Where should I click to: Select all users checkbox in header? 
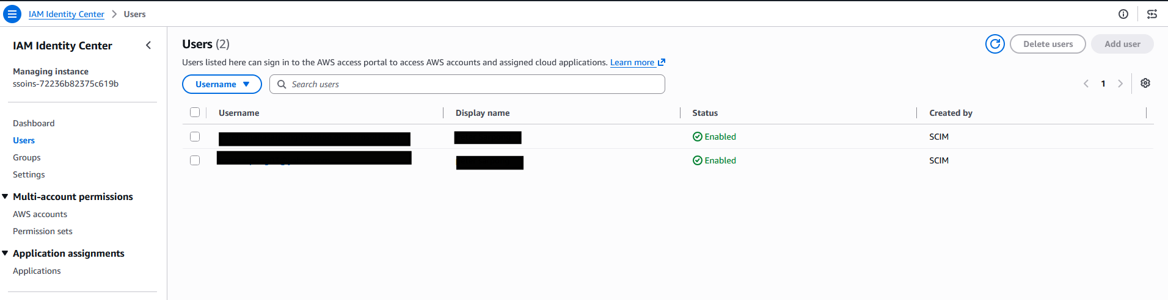tap(195, 112)
